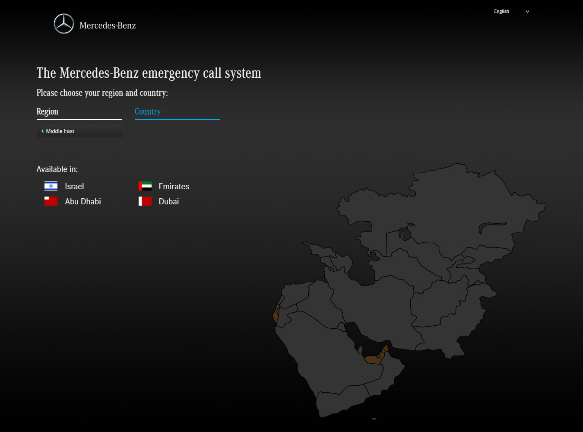The image size is (583, 432).
Task: Choose Dubai from the country list
Action: click(x=168, y=202)
